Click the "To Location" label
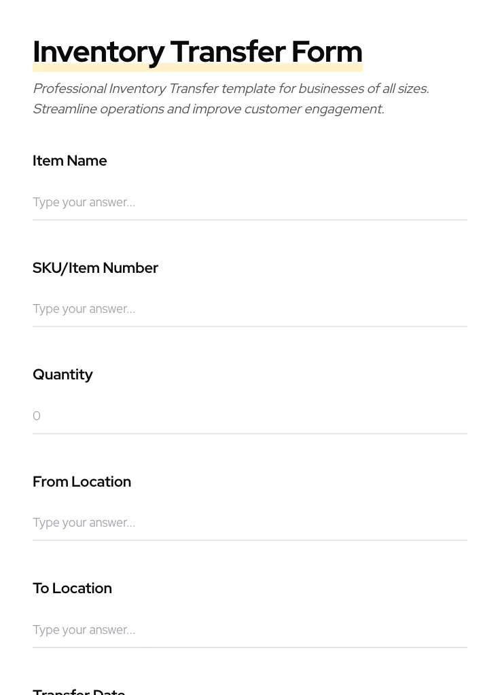The width and height of the screenshot is (500, 695). tap(72, 588)
